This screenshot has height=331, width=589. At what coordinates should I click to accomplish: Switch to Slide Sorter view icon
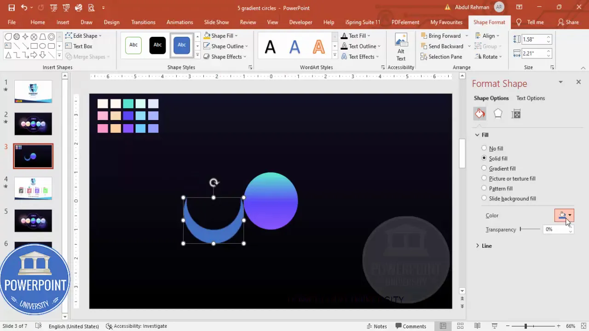[460, 326]
